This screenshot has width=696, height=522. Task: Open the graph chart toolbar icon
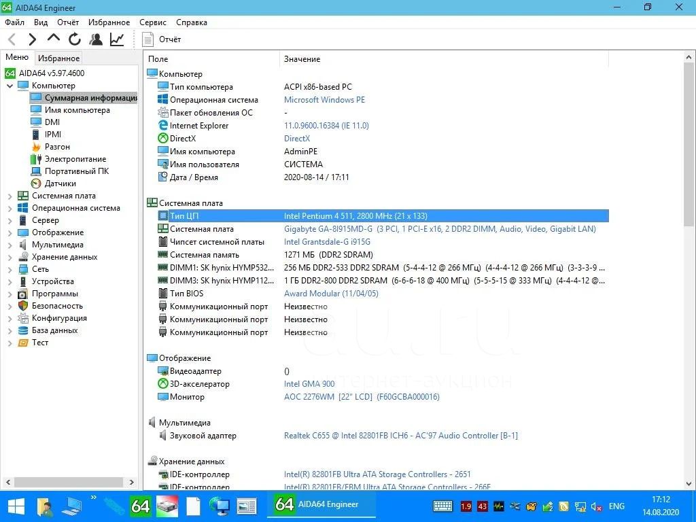117,39
